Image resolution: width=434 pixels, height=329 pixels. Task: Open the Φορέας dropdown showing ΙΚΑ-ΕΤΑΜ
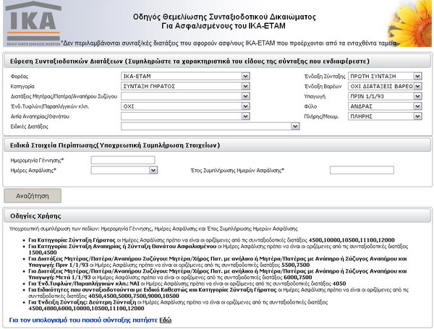coord(185,76)
